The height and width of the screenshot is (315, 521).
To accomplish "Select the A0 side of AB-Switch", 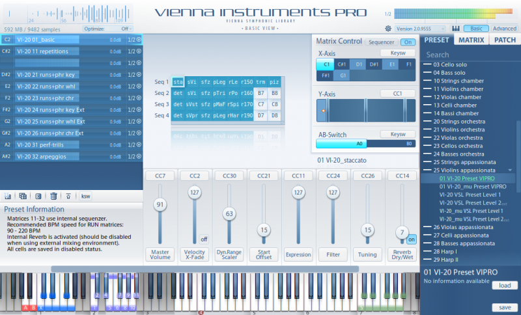I will click(341, 143).
